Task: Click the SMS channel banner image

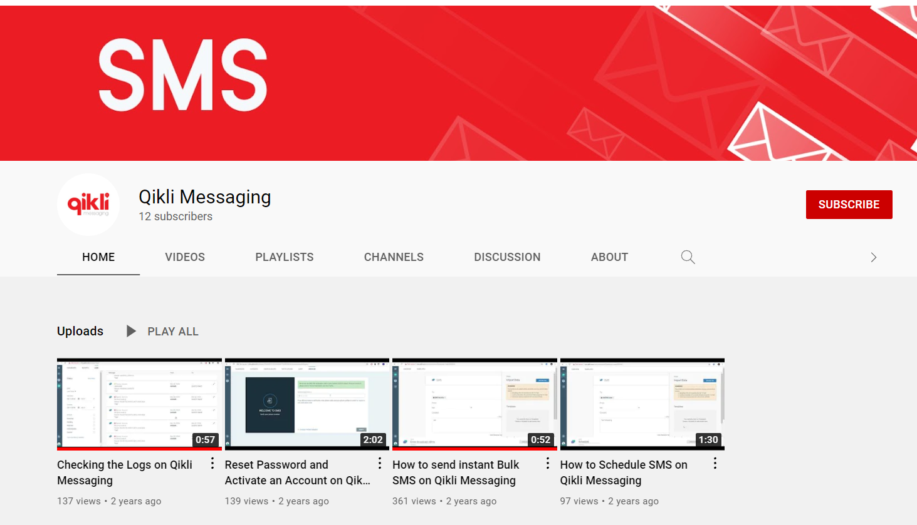Action: (x=458, y=83)
